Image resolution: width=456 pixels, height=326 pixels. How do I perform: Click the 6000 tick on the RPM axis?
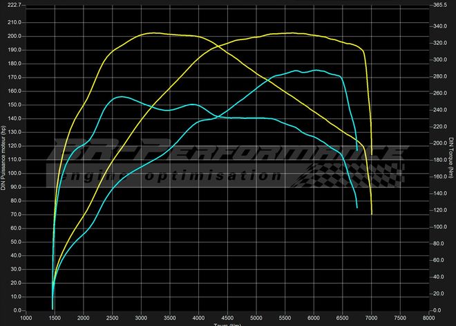coord(314,318)
